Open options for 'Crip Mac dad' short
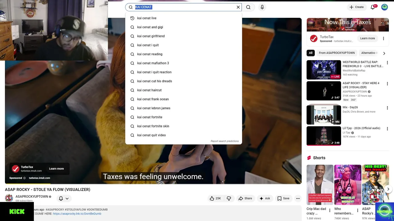The width and height of the screenshot is (394, 221). 330,211
